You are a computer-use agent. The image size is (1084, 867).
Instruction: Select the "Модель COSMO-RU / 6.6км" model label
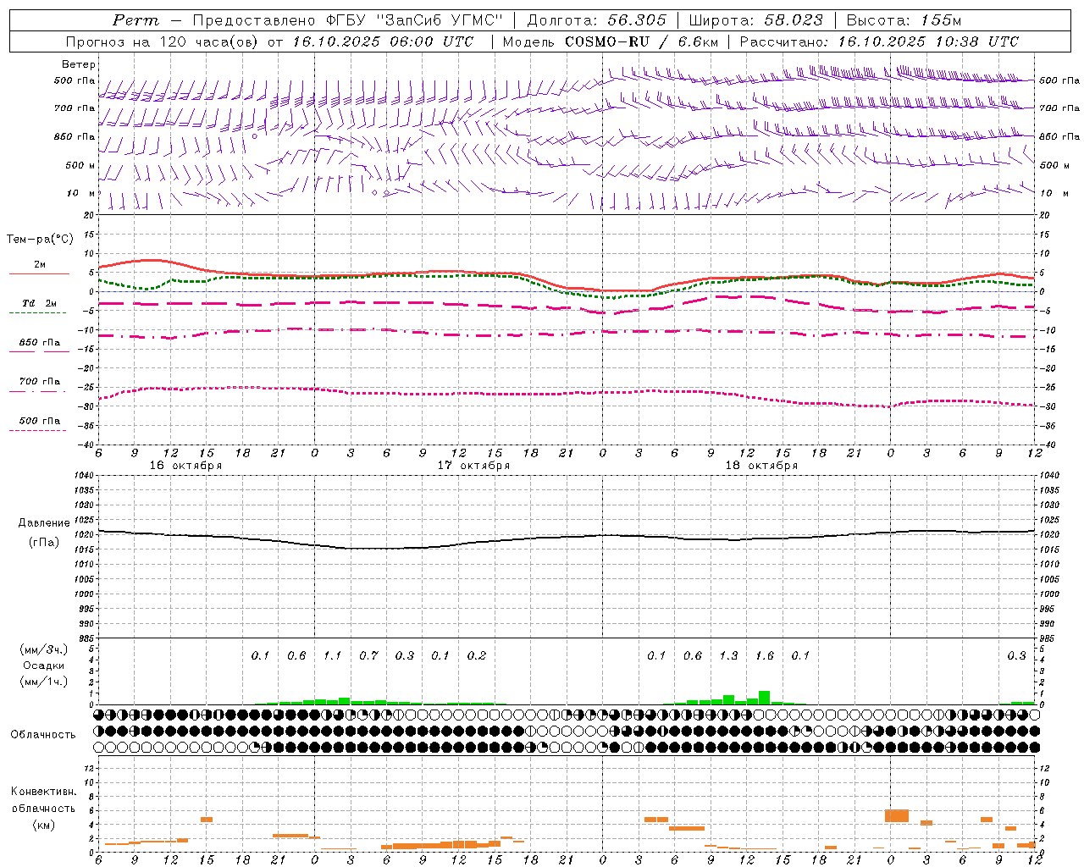pos(611,41)
